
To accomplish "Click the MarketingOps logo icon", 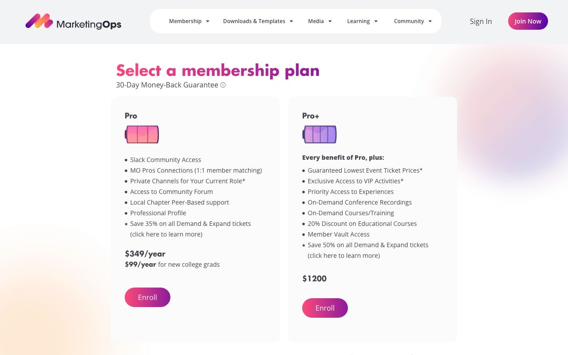I will point(40,21).
